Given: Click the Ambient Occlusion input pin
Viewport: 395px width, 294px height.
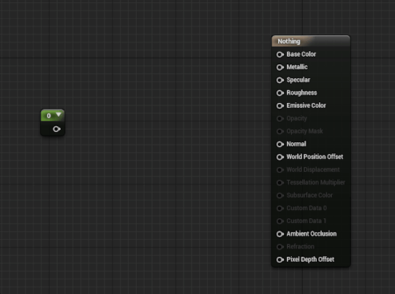Looking at the screenshot, I should point(280,234).
